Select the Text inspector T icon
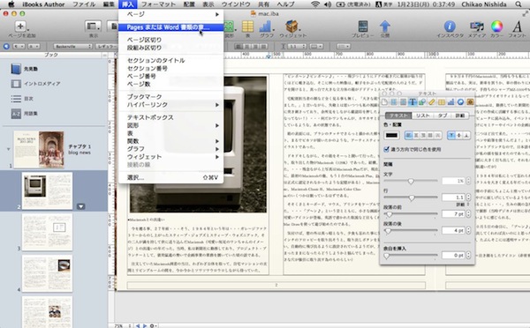Image resolution: width=530 pixels, height=328 pixels. [413, 102]
